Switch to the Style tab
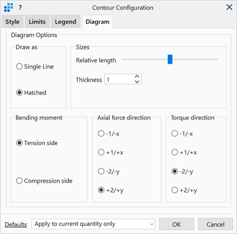 click(x=12, y=22)
